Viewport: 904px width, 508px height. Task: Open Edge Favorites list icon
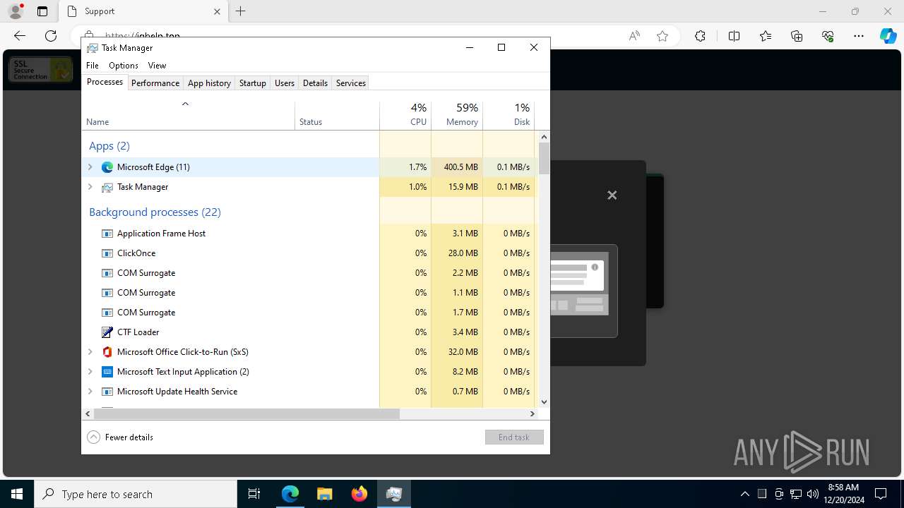click(766, 36)
